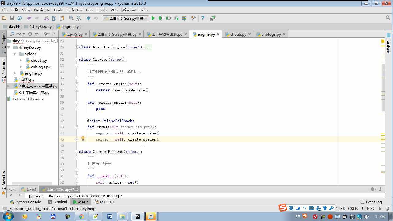This screenshot has width=393, height=221.
Task: Expand the chouti.py node arrow
Action: 21,60
